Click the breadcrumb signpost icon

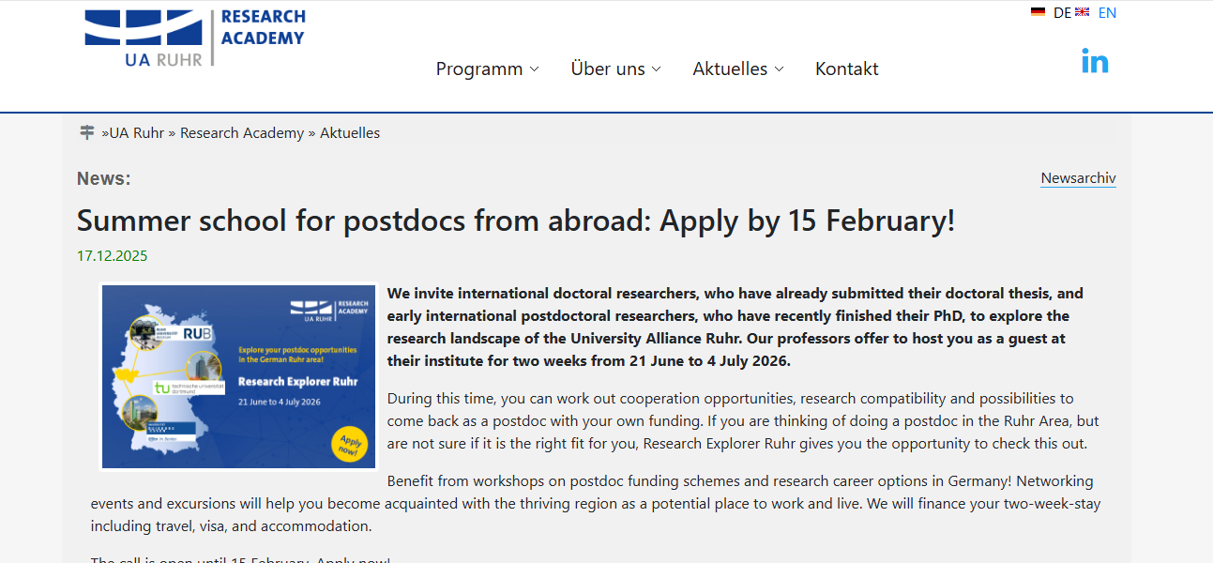(x=87, y=132)
